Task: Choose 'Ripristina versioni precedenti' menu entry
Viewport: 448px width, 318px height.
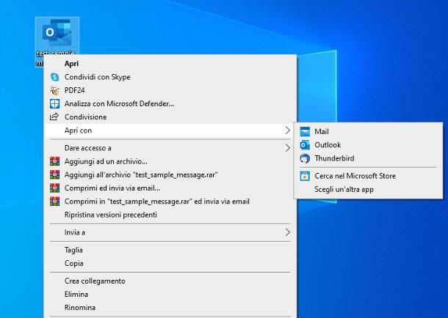Action: [110, 215]
